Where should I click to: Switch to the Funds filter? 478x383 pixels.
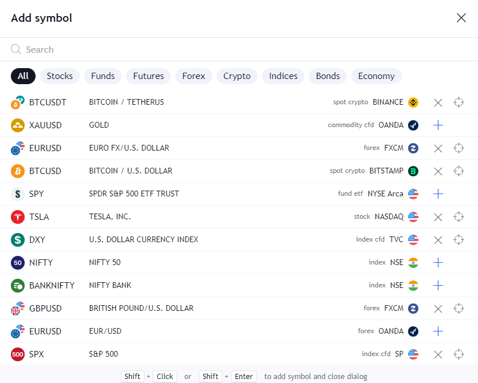pyautogui.click(x=103, y=76)
